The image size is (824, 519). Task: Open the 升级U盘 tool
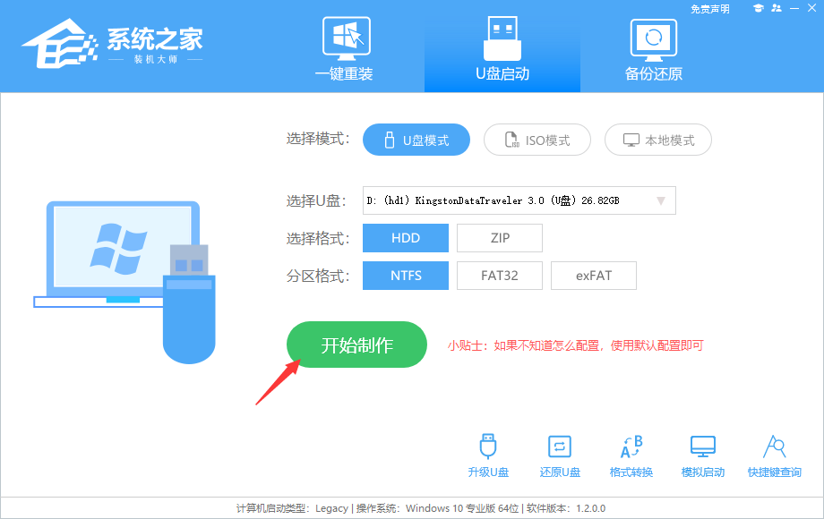487,455
